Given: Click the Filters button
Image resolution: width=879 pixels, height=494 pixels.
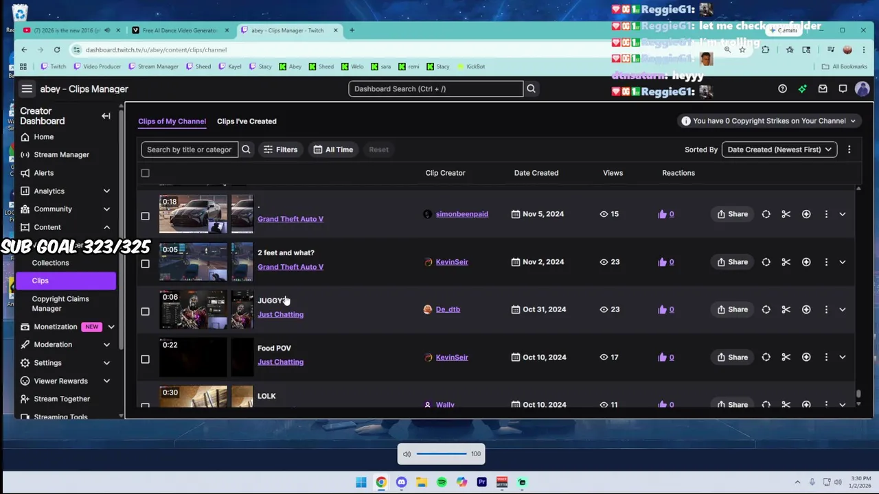Looking at the screenshot, I should [x=280, y=150].
